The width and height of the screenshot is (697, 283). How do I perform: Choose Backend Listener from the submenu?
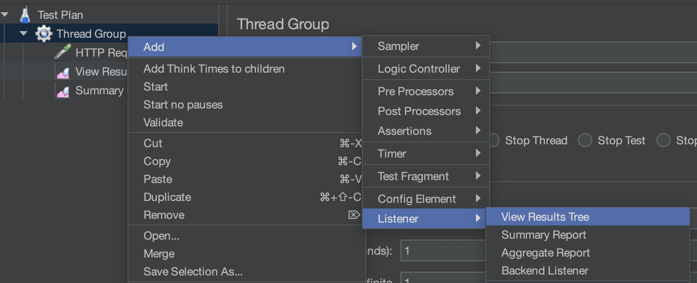(x=544, y=271)
